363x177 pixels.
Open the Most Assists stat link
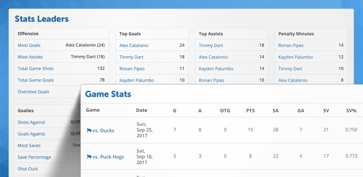30,57
